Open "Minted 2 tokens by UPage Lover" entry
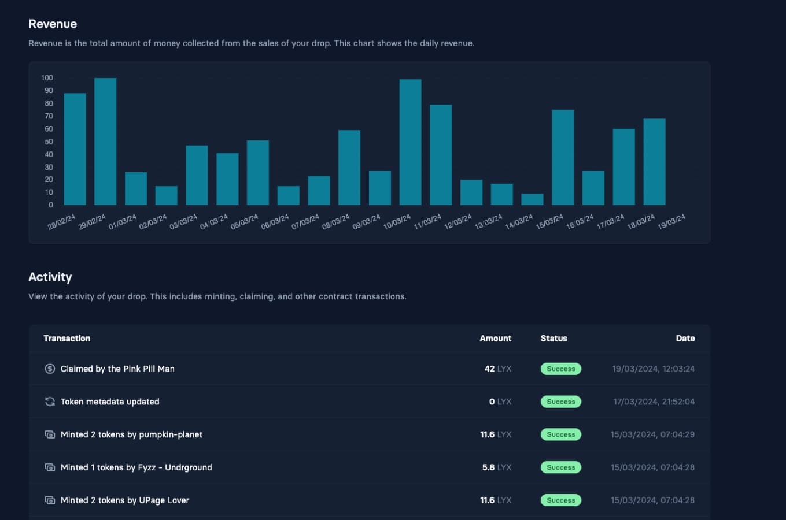This screenshot has height=520, width=786. (125, 500)
